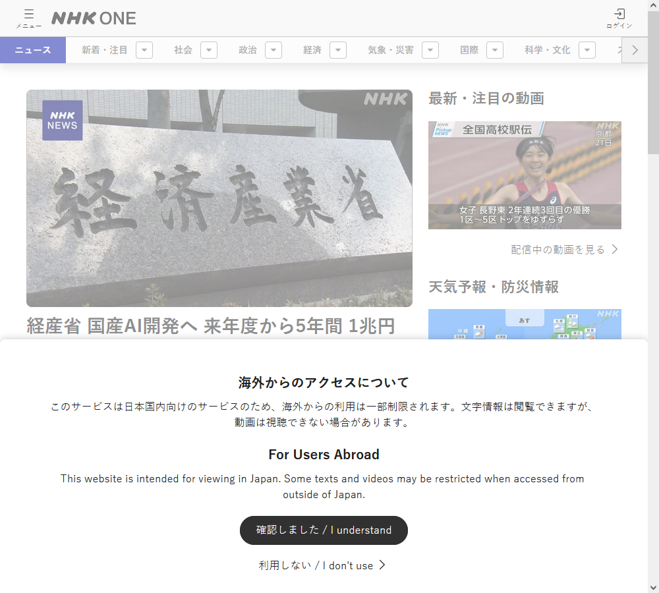The image size is (659, 593).
Task: Play the 全国高校駅伝 video thumbnail
Action: click(x=525, y=175)
